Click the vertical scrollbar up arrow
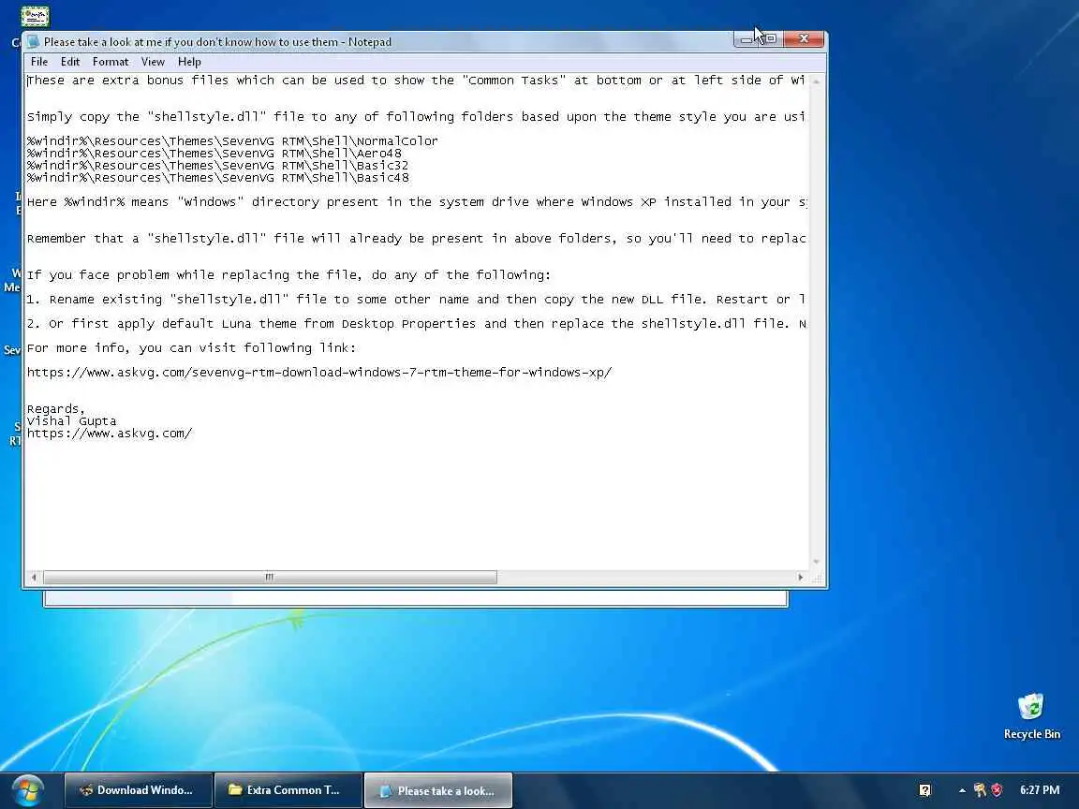The width and height of the screenshot is (1079, 809). 816,81
